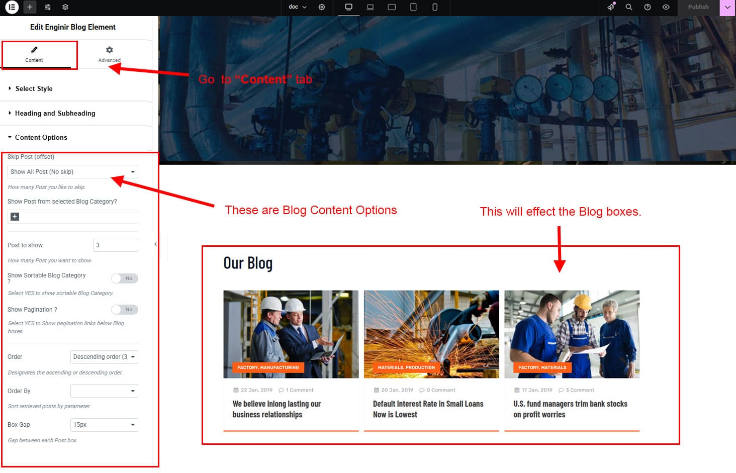Open the Skip Post offset dropdown
The image size is (736, 473).
72,172
